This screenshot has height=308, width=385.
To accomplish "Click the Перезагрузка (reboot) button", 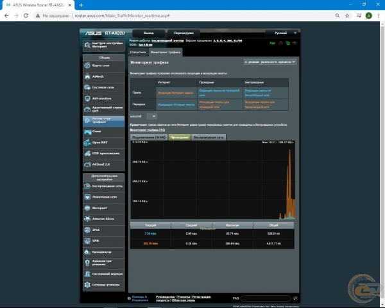I will point(184,33).
